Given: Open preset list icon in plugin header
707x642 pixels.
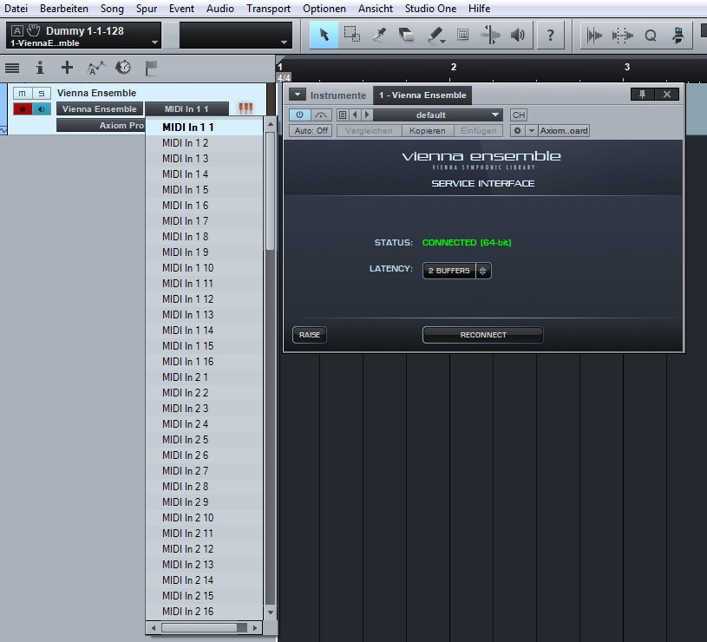Looking at the screenshot, I should point(343,115).
